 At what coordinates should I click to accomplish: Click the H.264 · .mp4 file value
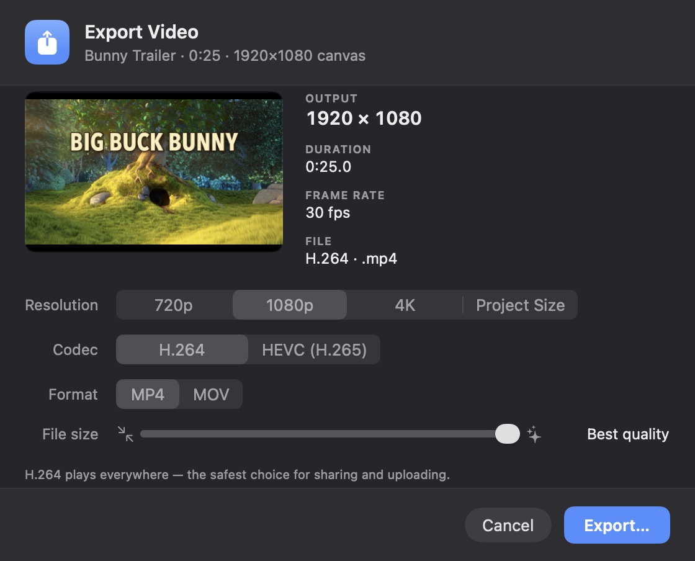[x=351, y=258]
